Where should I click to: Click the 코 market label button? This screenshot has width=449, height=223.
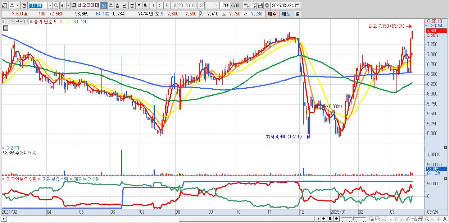[74, 5]
